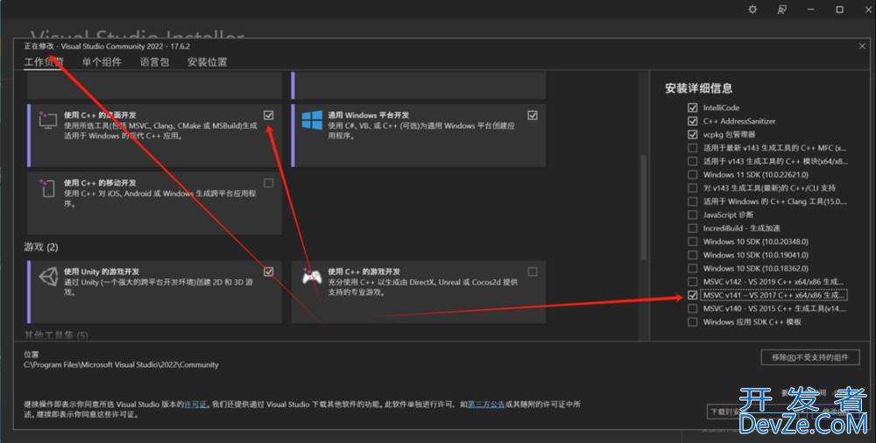Open the 许可证 link

click(195, 404)
